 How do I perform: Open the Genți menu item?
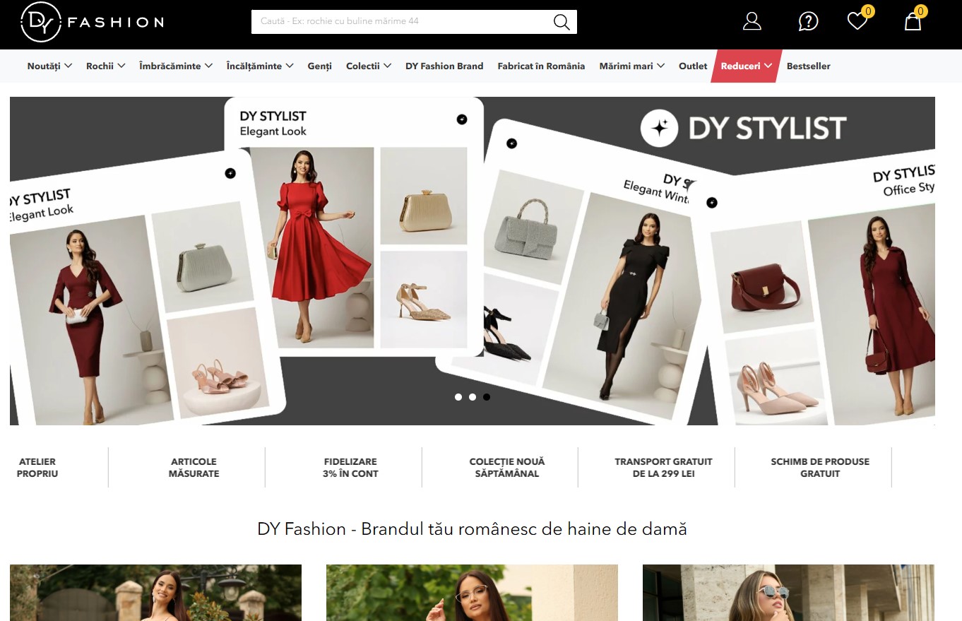(319, 66)
